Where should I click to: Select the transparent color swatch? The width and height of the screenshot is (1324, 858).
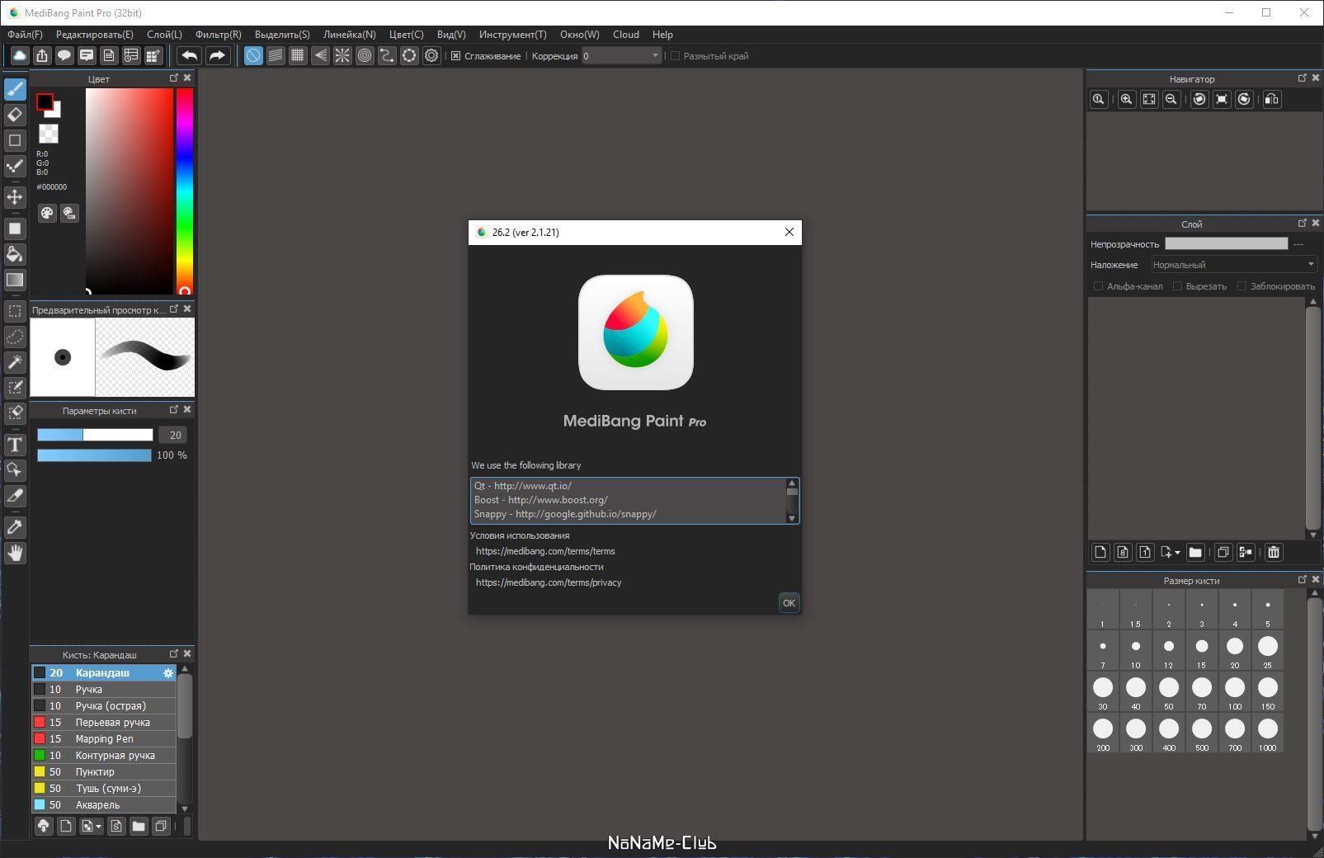(x=49, y=134)
